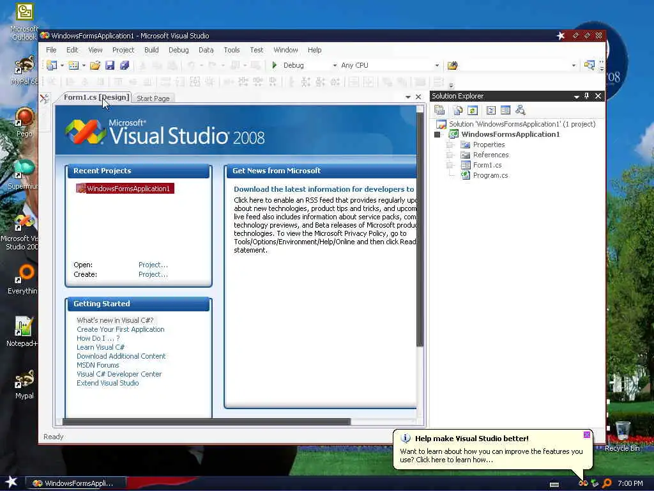Open the Toolbox side tab icon
The height and width of the screenshot is (491, 654).
[x=45, y=98]
